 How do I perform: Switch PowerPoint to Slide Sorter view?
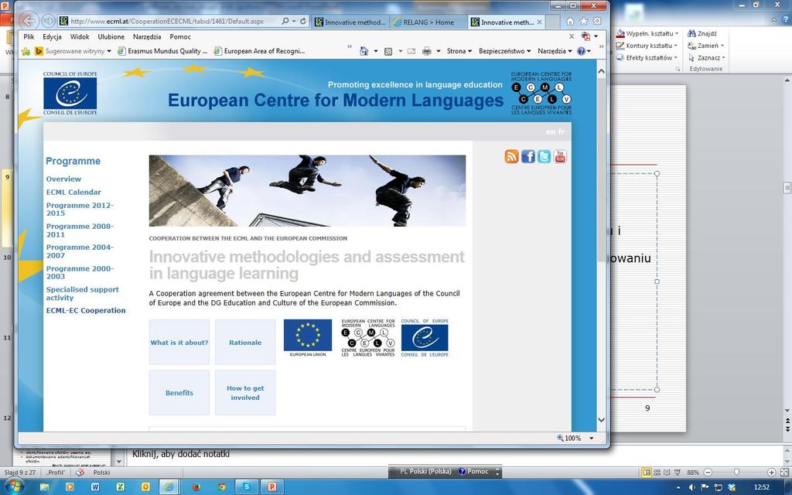click(657, 473)
